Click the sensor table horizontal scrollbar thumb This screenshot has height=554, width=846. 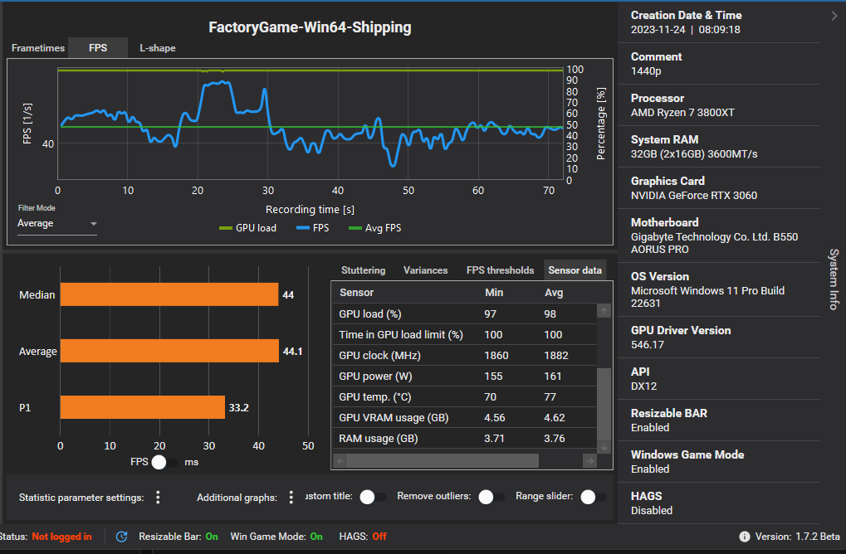tap(443, 461)
